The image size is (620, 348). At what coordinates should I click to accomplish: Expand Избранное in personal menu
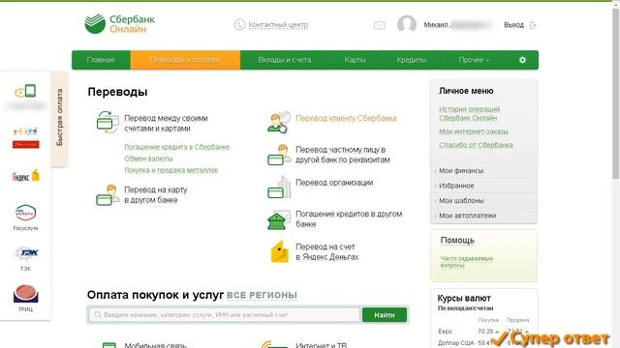[x=456, y=186]
